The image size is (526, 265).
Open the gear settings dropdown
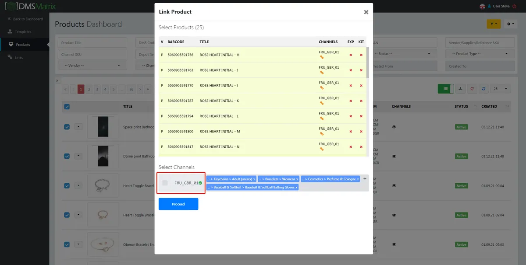pyautogui.click(x=511, y=24)
